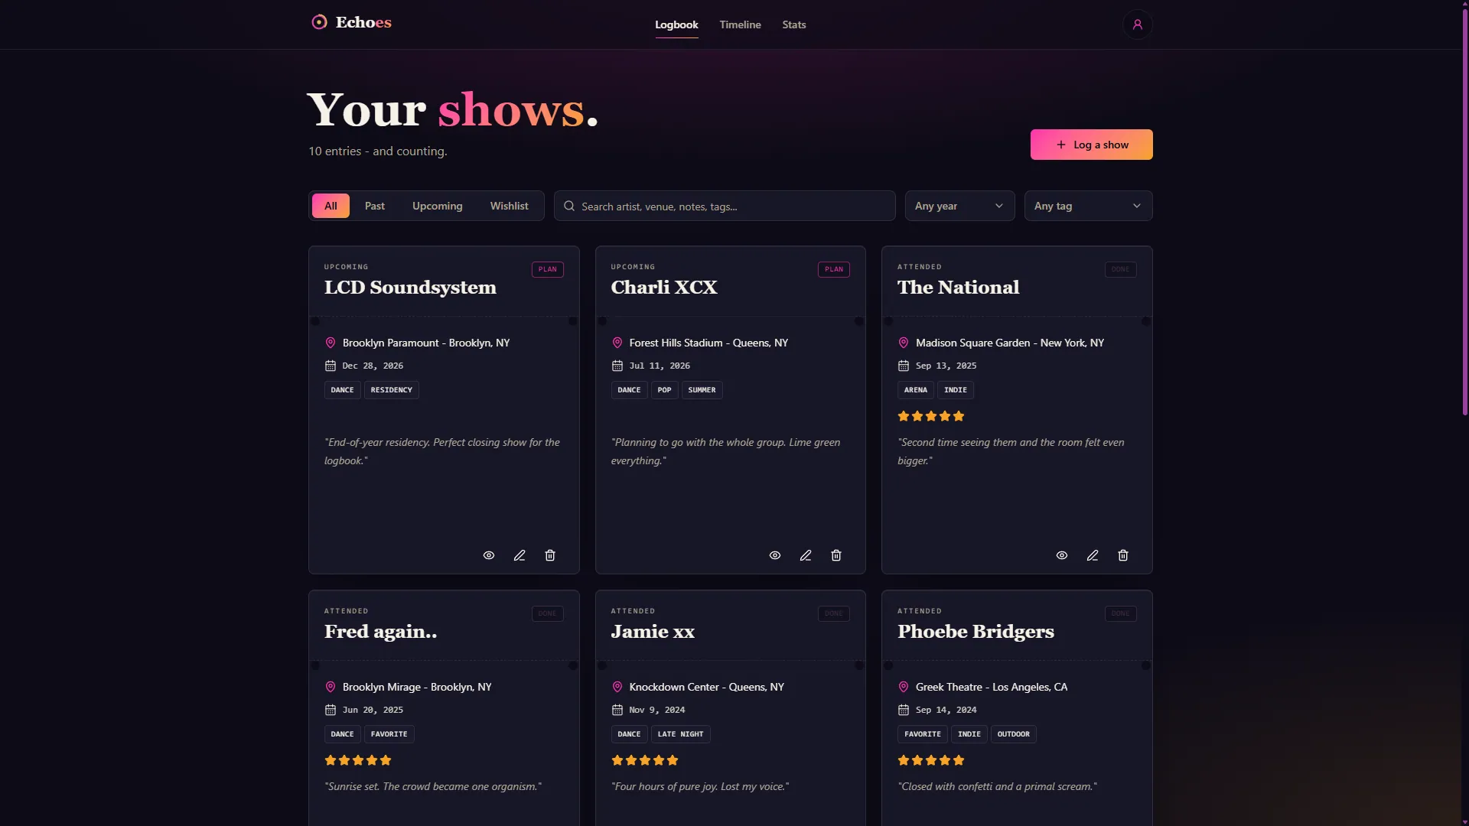Click the Echoes logo icon

[319, 22]
